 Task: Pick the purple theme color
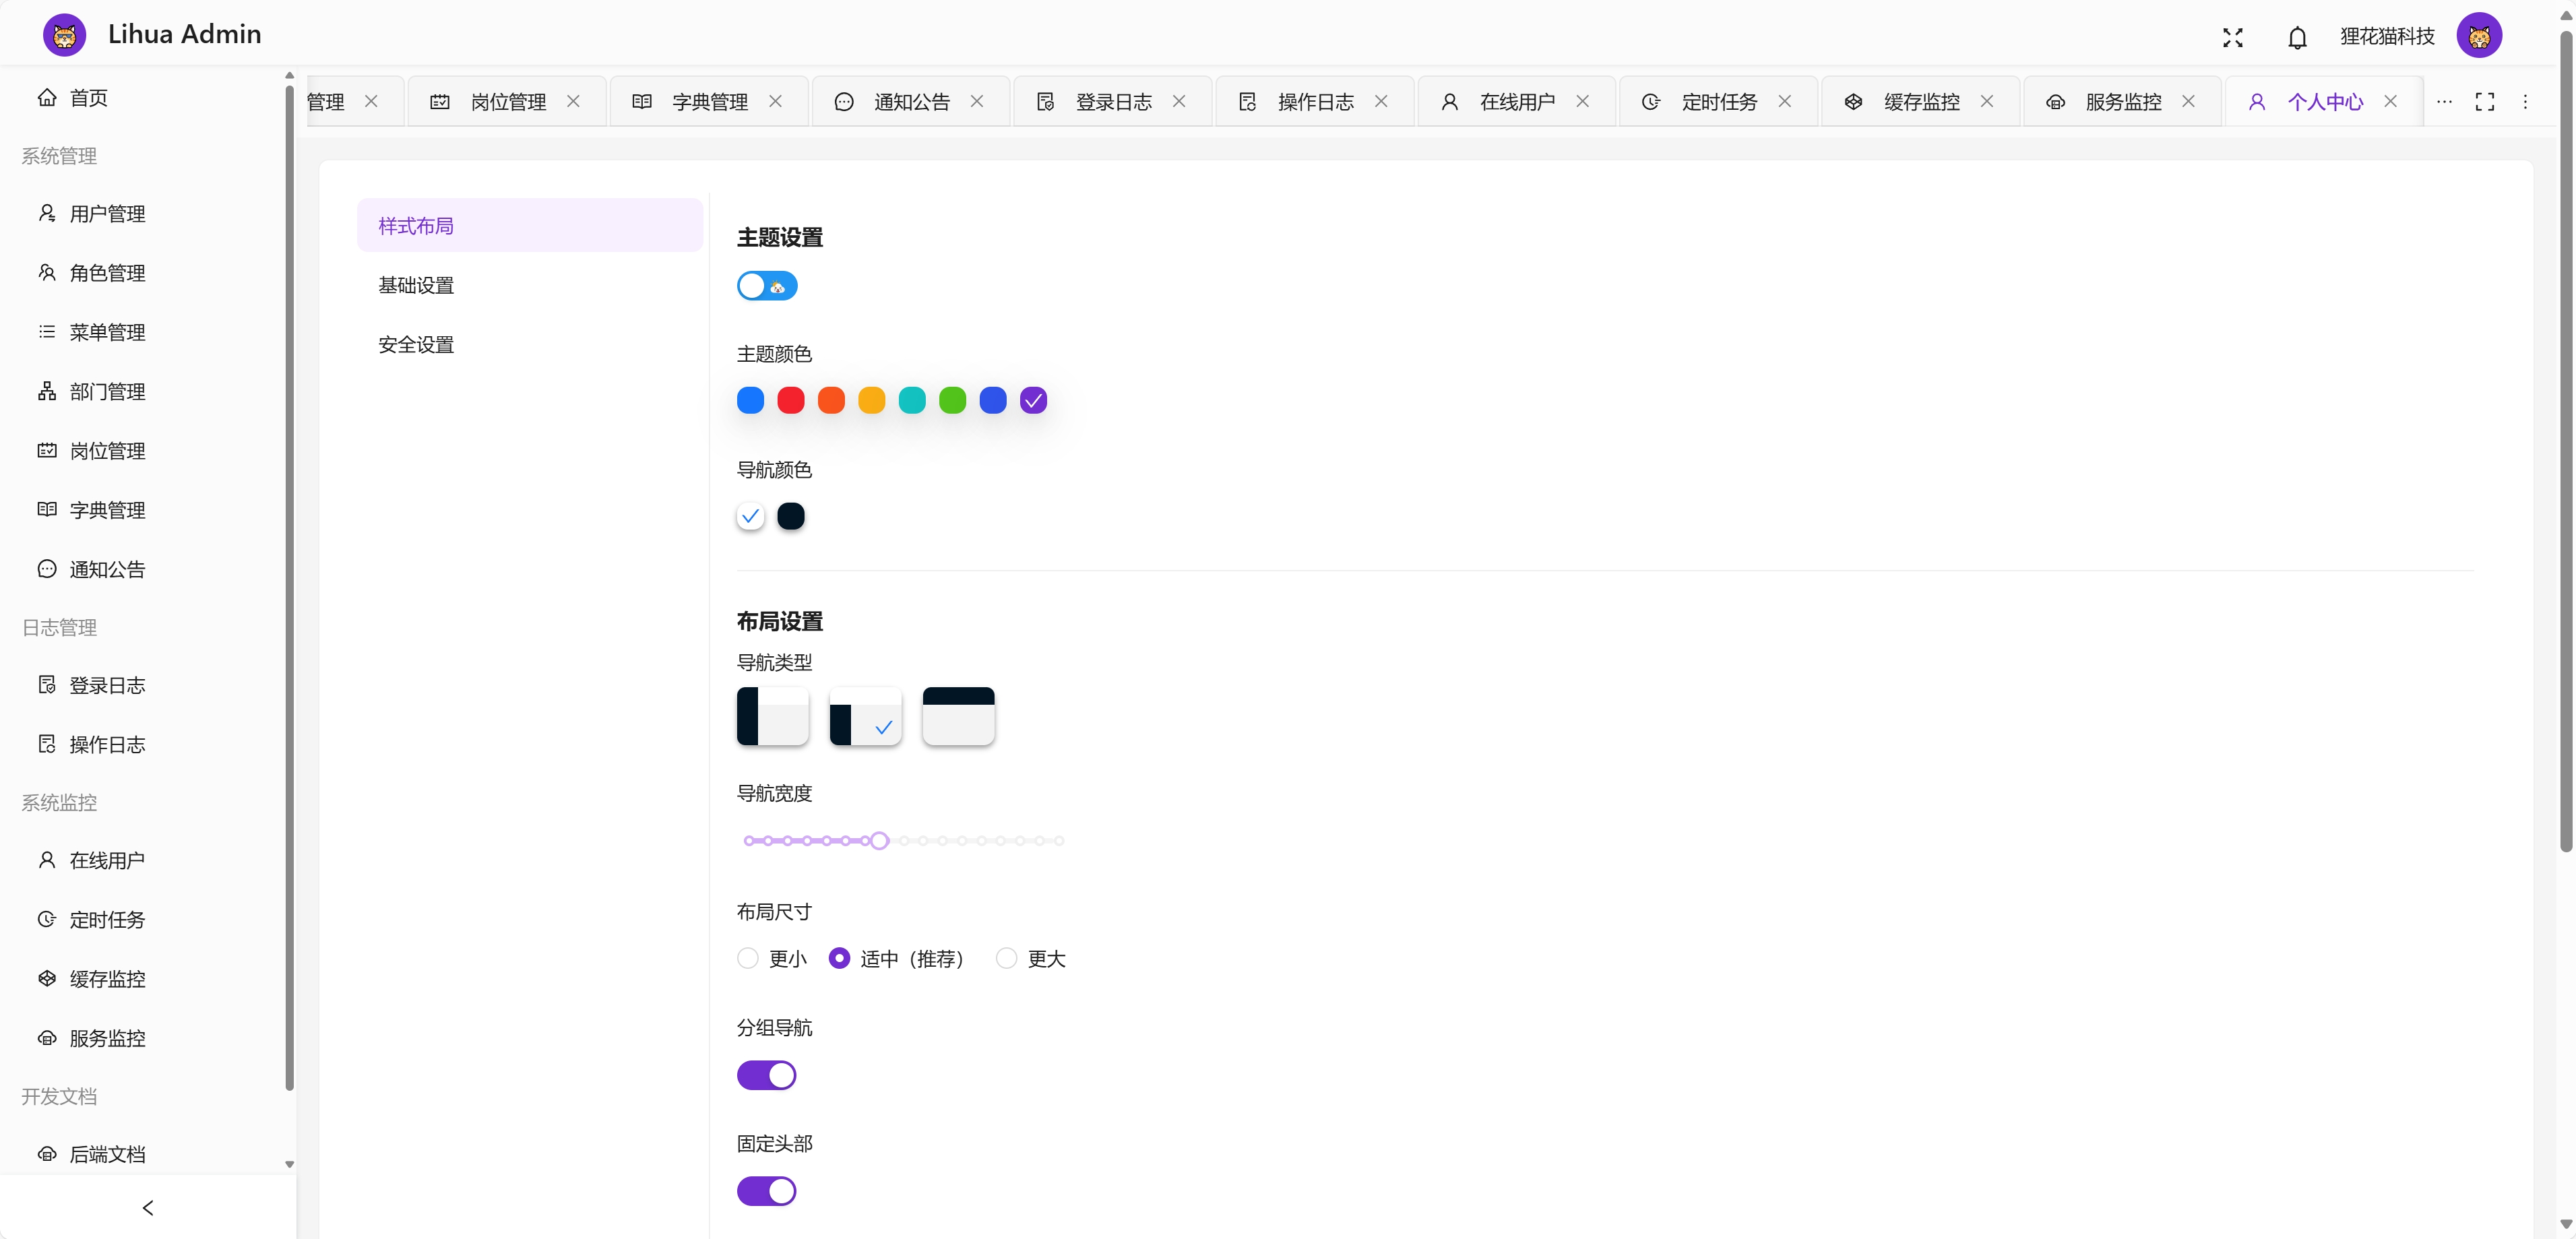pos(1033,400)
